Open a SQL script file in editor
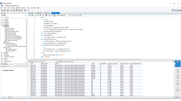Viewport: 181px width, 101px height. click(30, 15)
